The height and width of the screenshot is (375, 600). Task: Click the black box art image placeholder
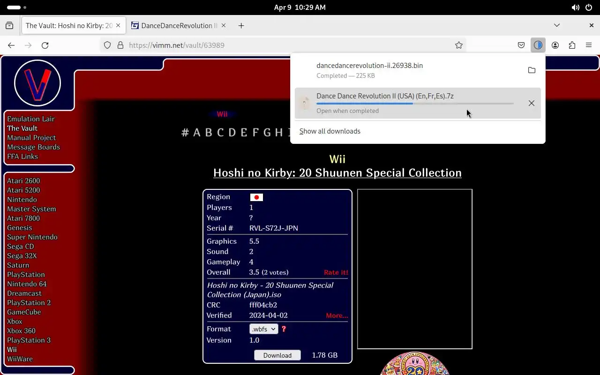(415, 269)
